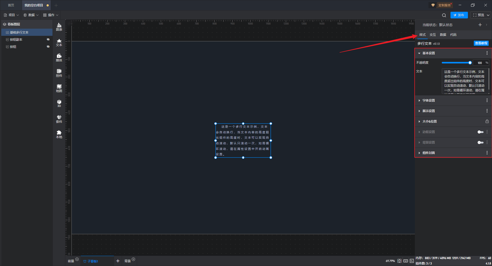Image resolution: width=492 pixels, height=266 pixels.
Task: Switch to the 代码 tab
Action: pyautogui.click(x=453, y=35)
